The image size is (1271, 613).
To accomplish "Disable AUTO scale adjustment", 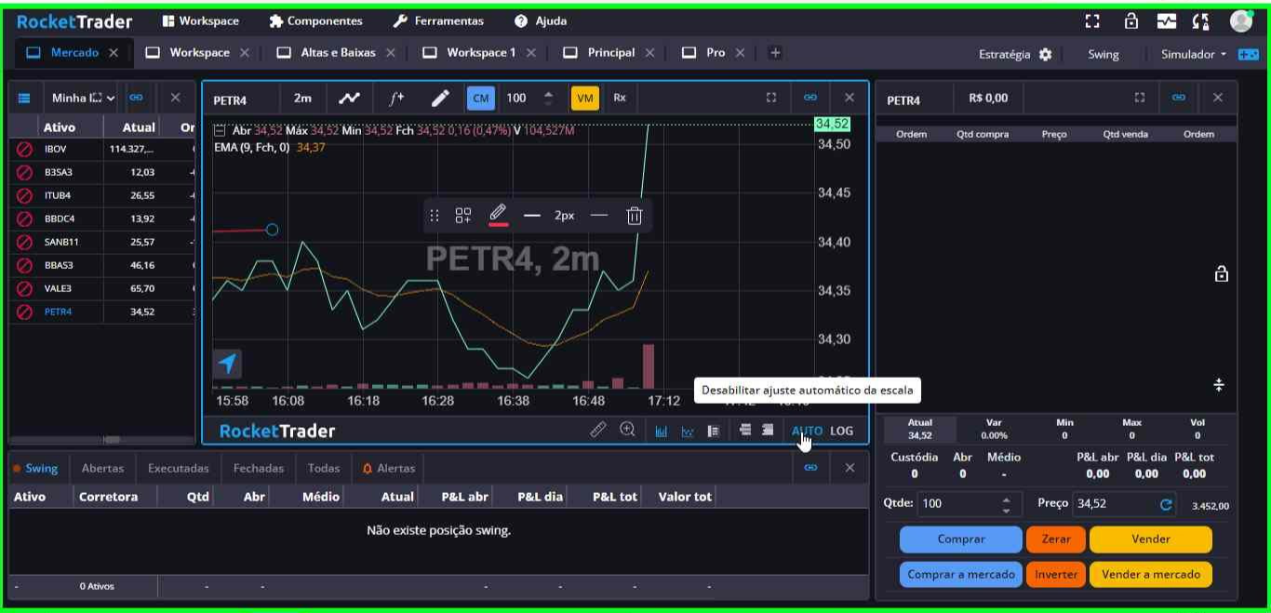I will [807, 431].
